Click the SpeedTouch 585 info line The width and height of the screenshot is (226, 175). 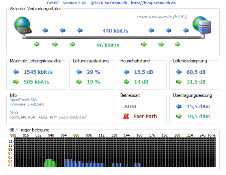pos(23,100)
